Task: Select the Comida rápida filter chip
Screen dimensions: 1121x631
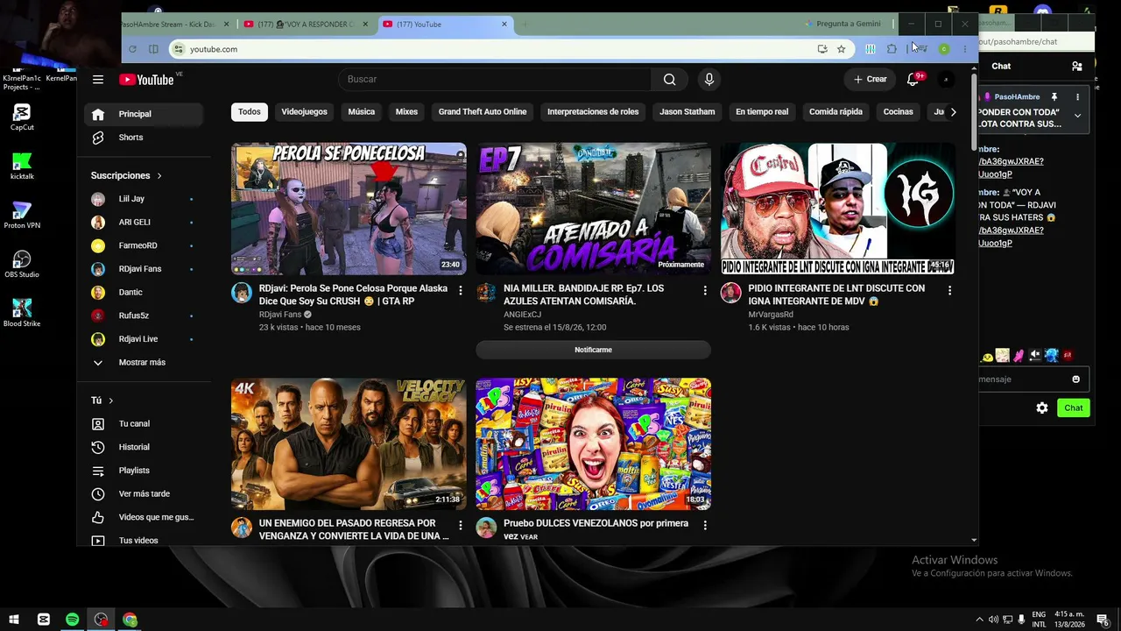Action: coord(835,112)
